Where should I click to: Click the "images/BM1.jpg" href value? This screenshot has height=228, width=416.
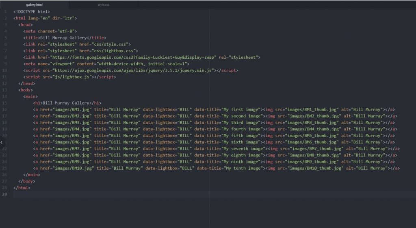[x=72, y=109]
